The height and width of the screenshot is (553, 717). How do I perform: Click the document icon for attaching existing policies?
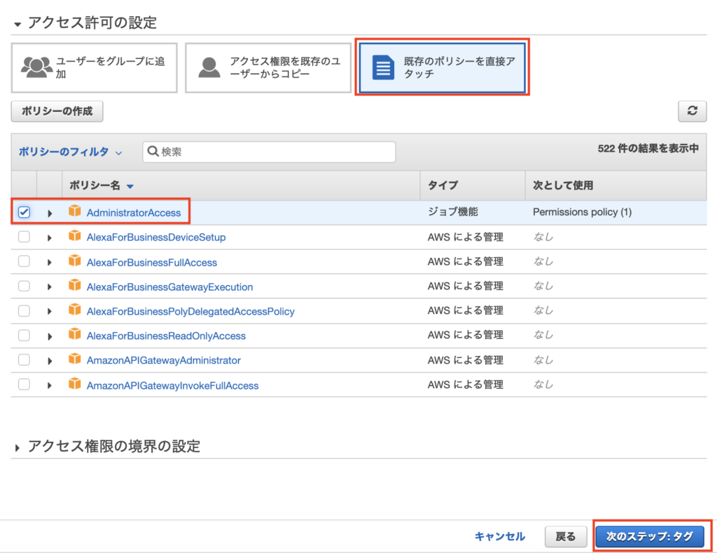pos(383,67)
